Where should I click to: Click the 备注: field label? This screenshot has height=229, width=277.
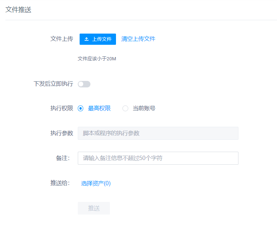click(x=63, y=158)
